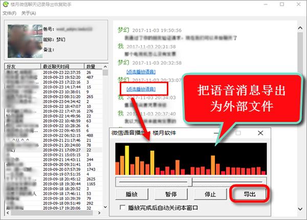
Task: Select row dated 2019-09-22 06:52:15
Action: click(x=53, y=136)
